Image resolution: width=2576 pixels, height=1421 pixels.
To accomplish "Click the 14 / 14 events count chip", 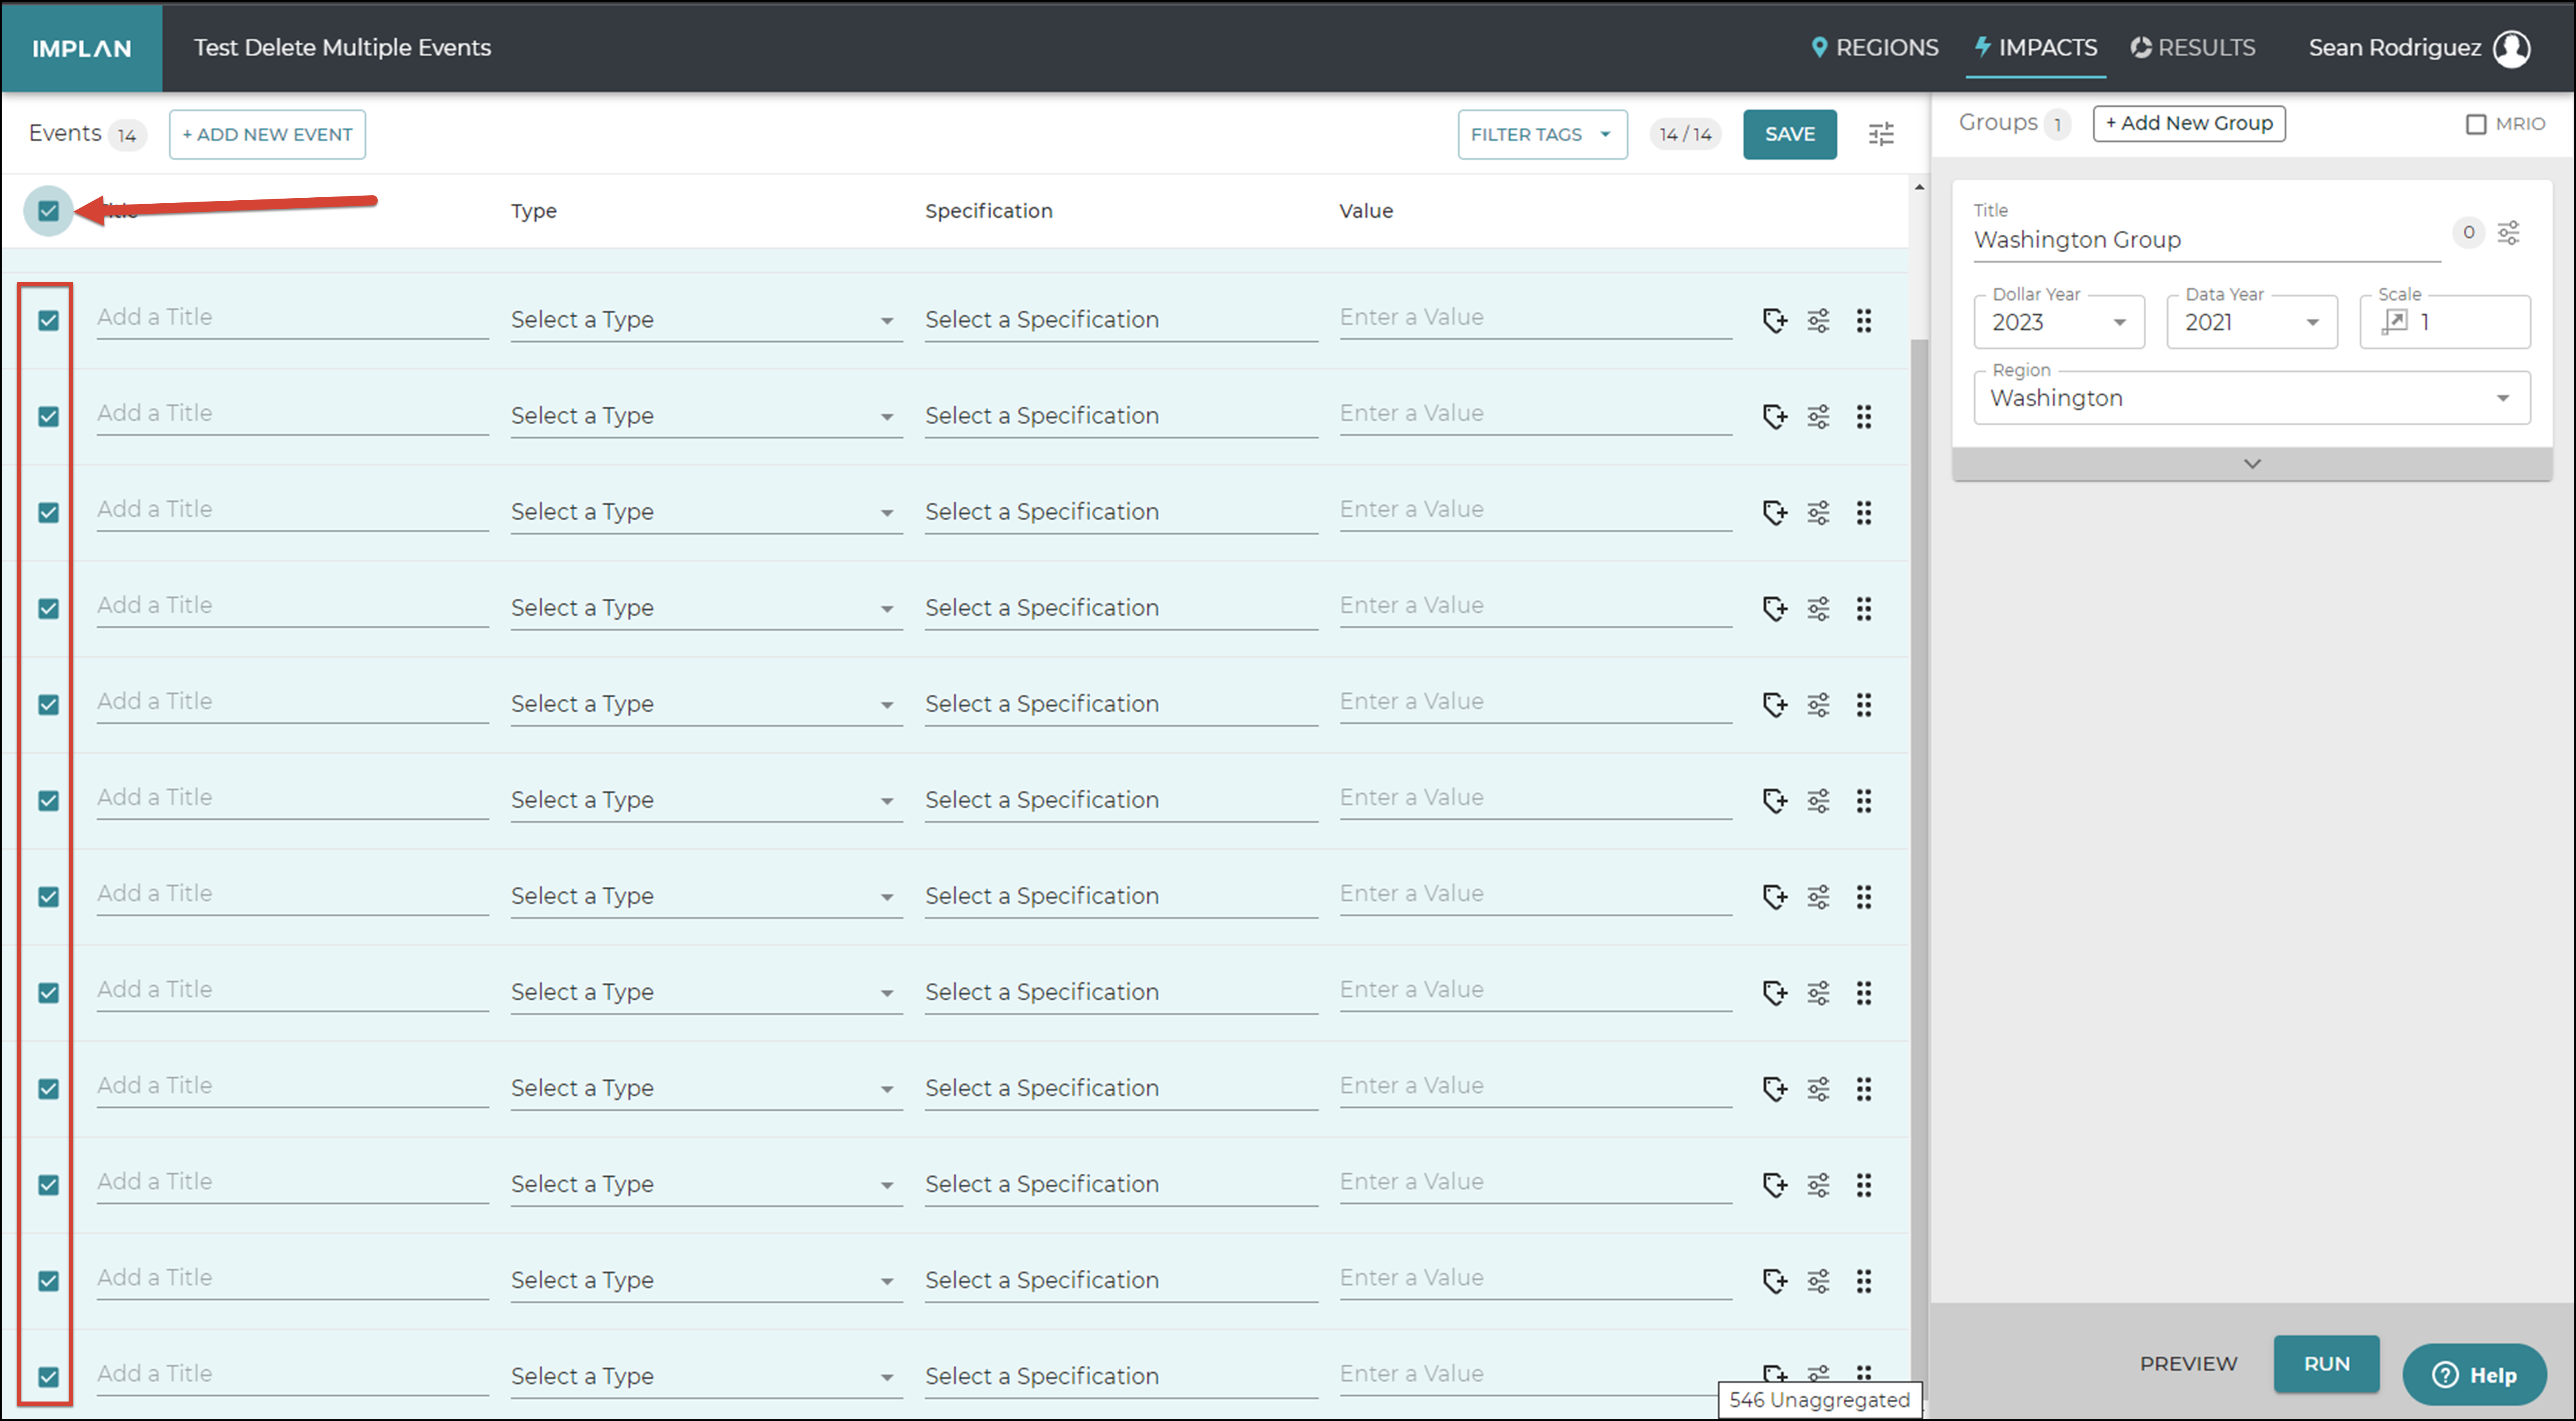I will pyautogui.click(x=1685, y=134).
